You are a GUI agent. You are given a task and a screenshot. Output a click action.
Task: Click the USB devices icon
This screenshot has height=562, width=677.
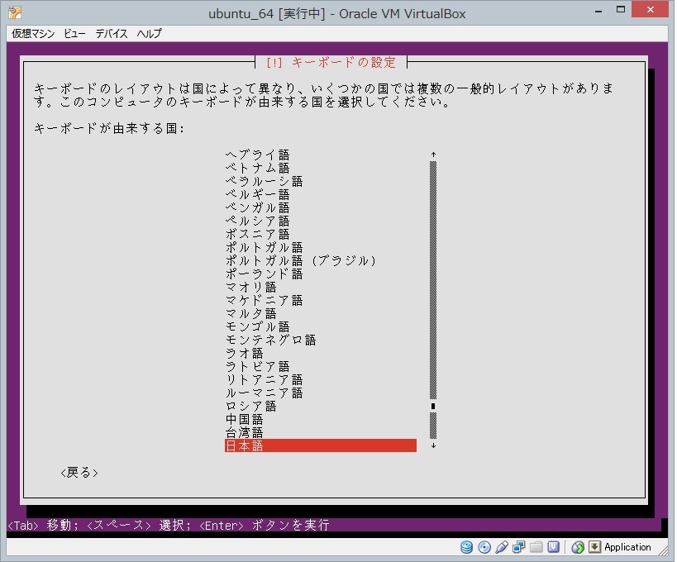tap(502, 547)
